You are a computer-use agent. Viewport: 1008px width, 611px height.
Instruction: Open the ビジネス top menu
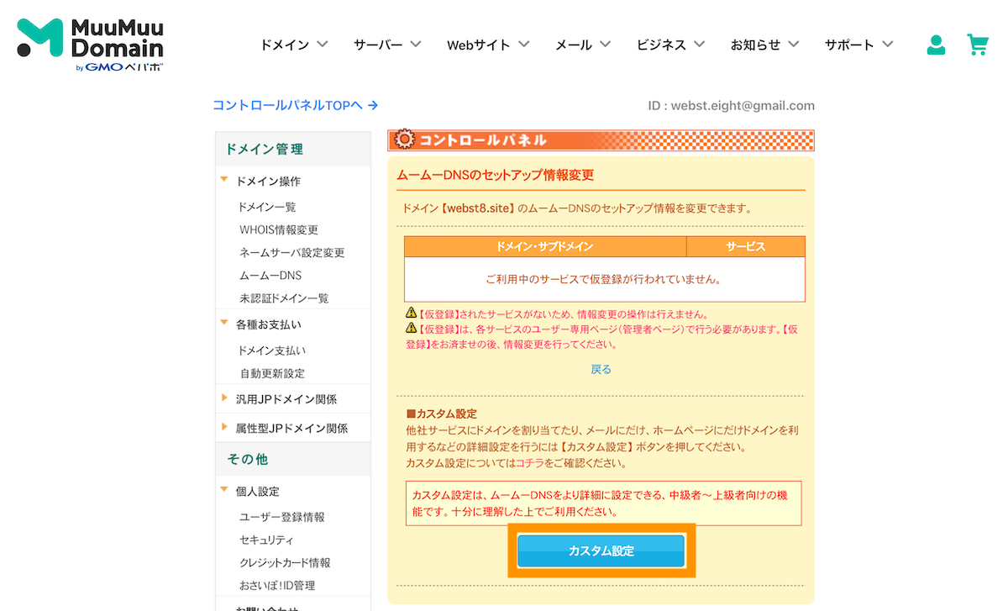pos(661,45)
